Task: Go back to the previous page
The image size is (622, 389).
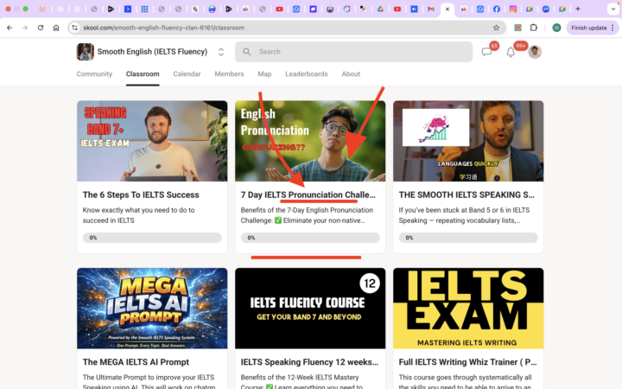Action: pyautogui.click(x=10, y=28)
